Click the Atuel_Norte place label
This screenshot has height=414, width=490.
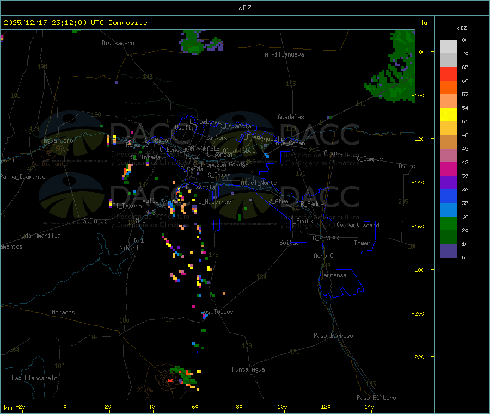point(259,183)
